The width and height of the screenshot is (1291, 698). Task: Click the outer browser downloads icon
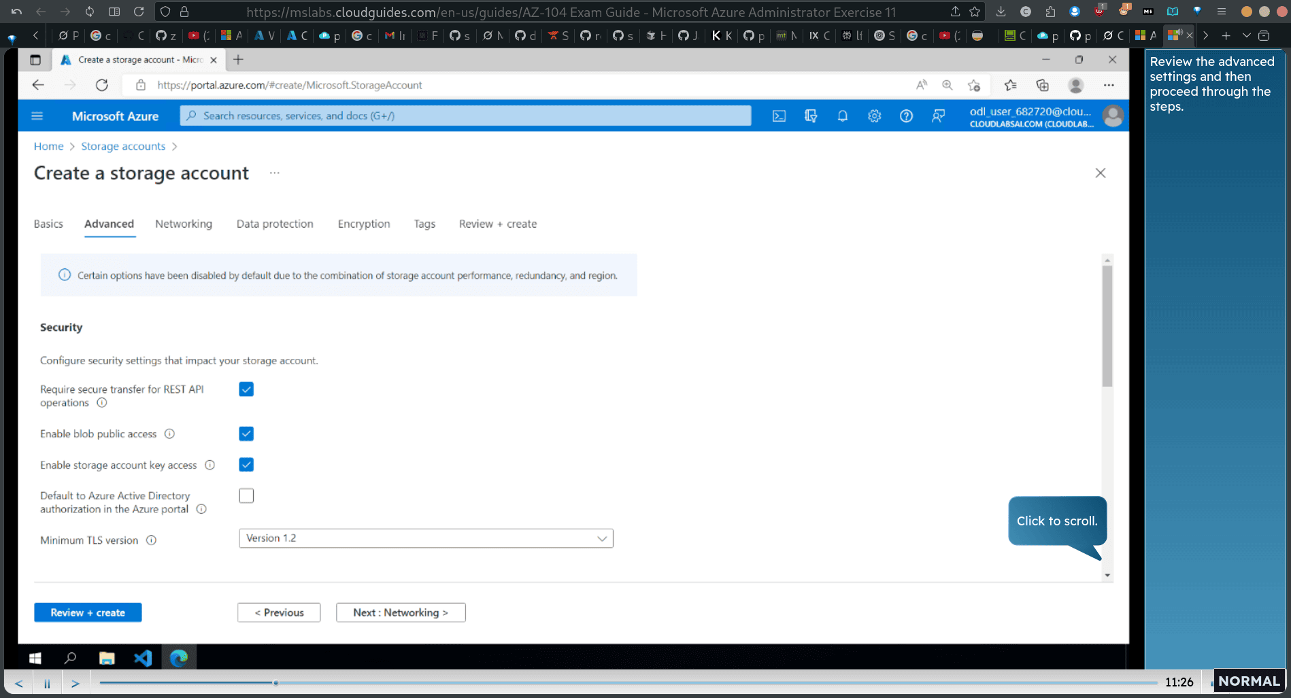coord(1001,12)
